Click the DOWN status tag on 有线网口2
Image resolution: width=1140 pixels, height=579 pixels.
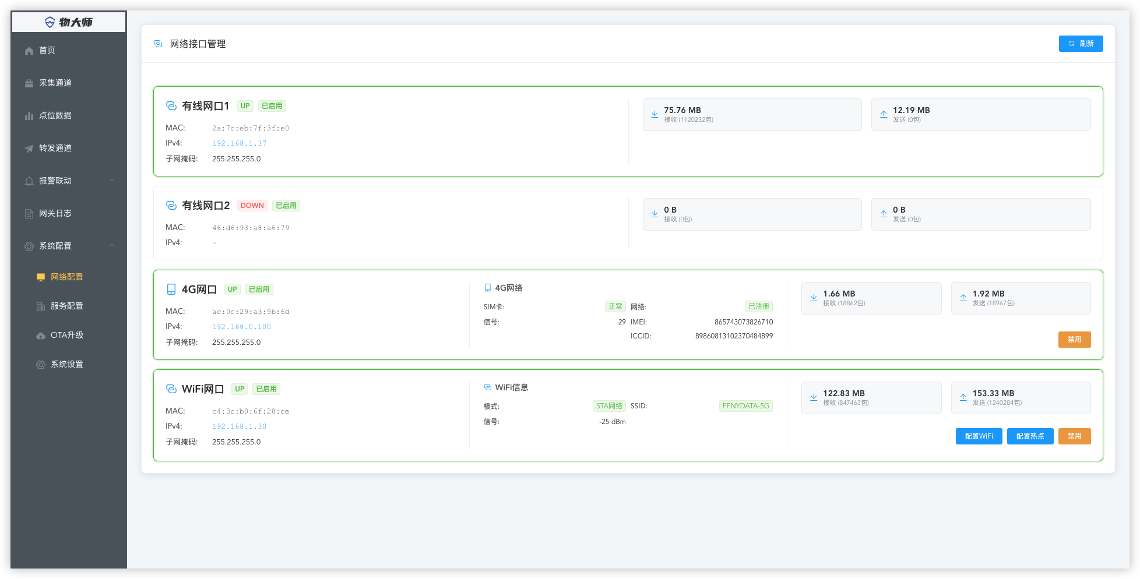point(252,206)
